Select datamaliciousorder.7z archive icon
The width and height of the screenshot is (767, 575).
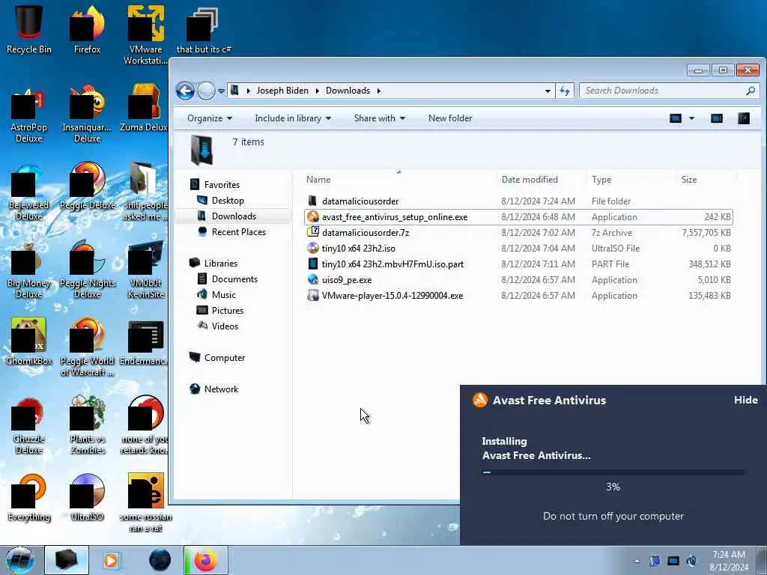(313, 232)
